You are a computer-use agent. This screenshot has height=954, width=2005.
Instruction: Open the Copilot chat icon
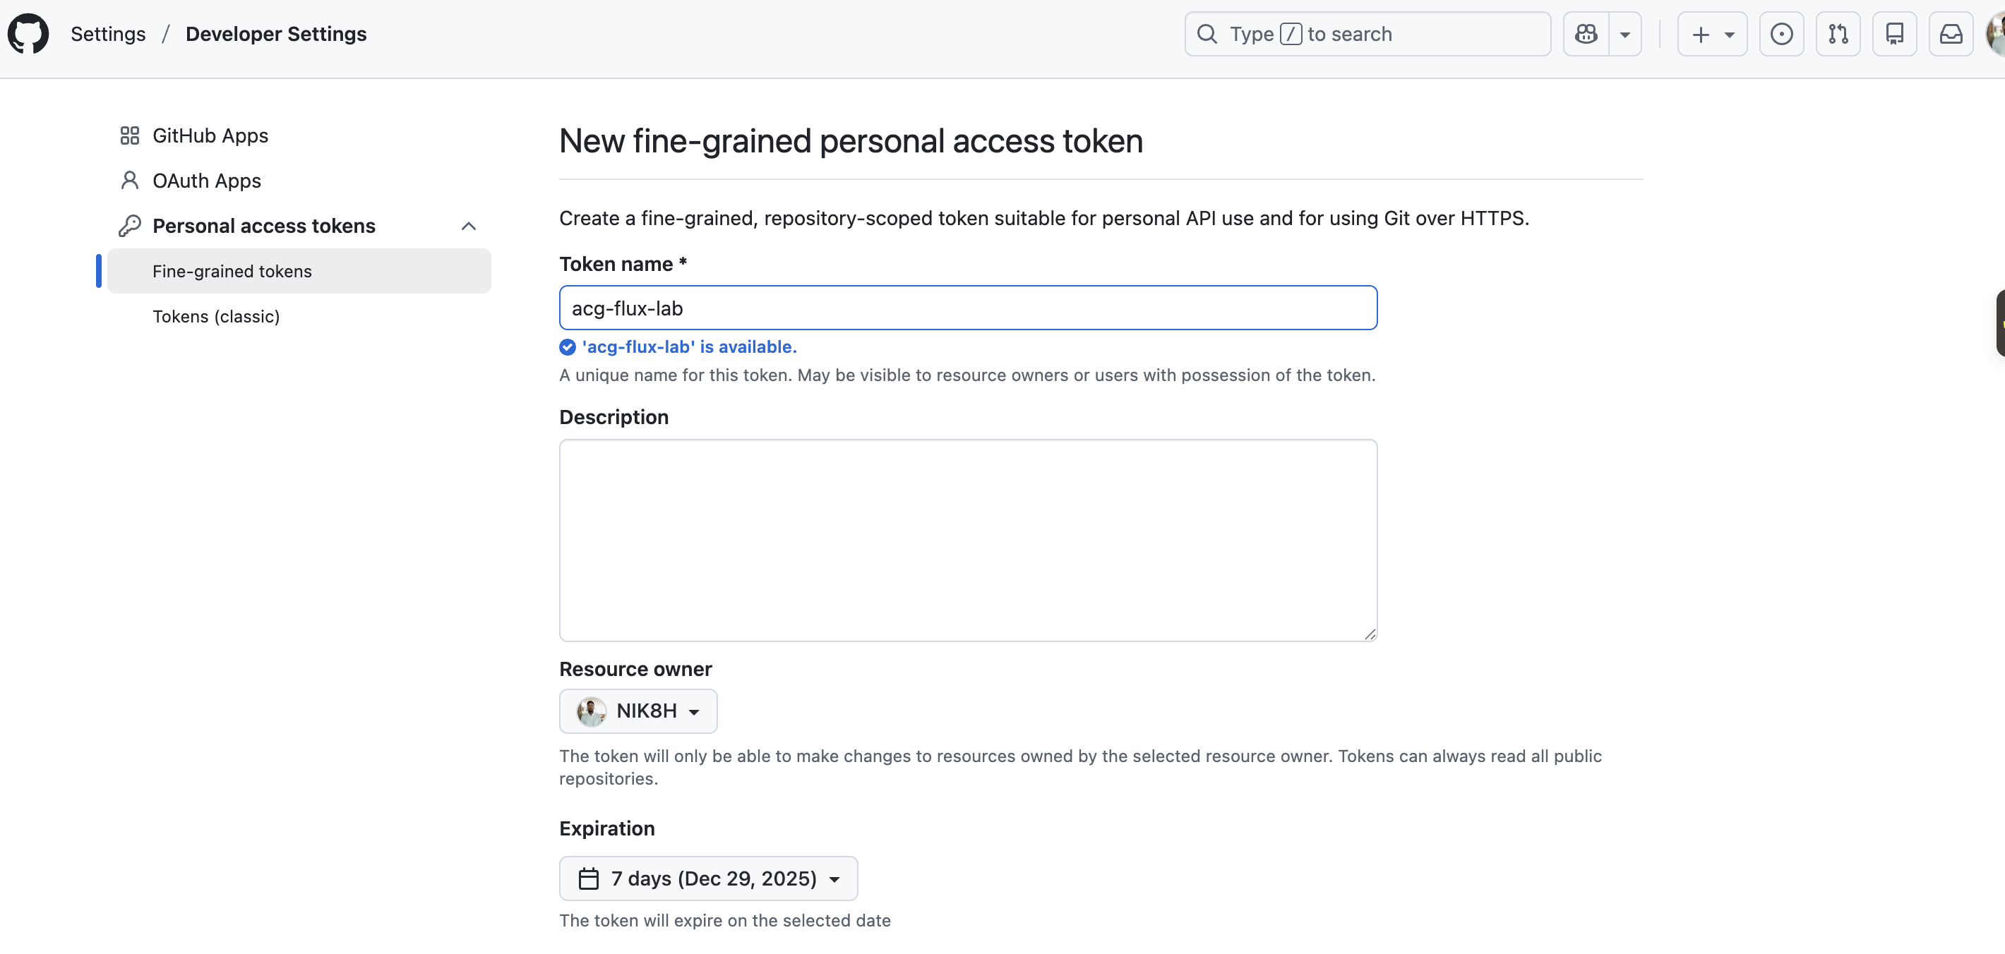pos(1586,33)
